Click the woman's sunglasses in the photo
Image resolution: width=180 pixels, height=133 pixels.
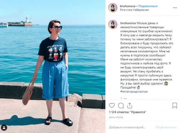[57, 27]
